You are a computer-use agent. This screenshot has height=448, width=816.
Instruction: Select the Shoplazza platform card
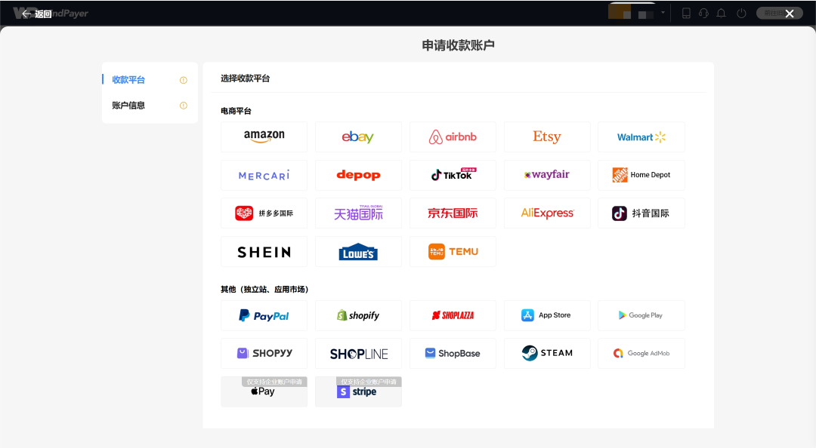point(453,315)
